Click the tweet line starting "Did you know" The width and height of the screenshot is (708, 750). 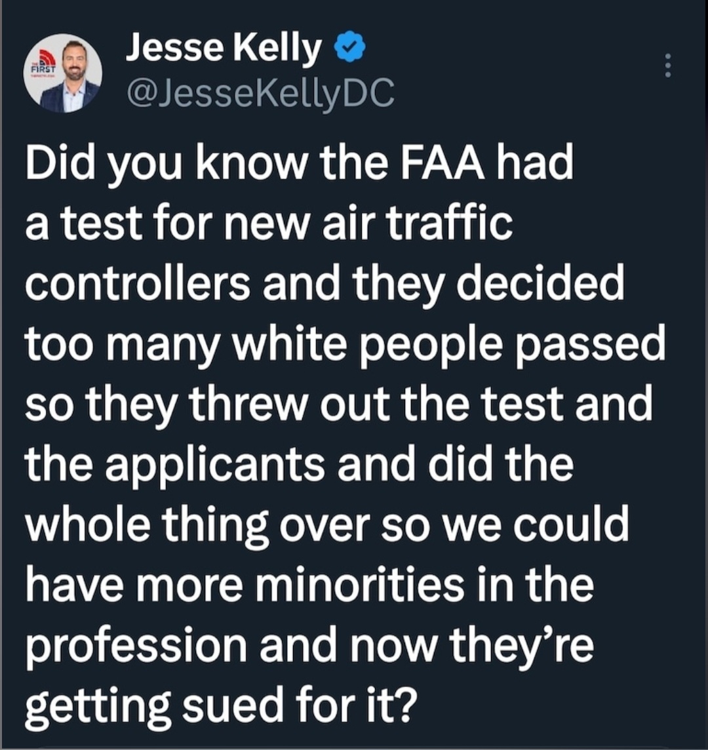(299, 164)
